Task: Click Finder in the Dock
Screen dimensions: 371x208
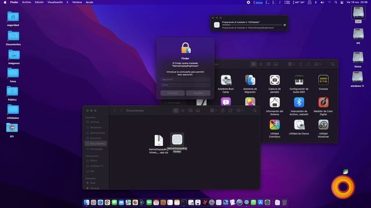Action: pyautogui.click(x=86, y=202)
